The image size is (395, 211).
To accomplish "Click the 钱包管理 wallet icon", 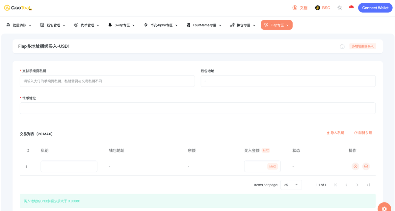I will click(x=42, y=25).
